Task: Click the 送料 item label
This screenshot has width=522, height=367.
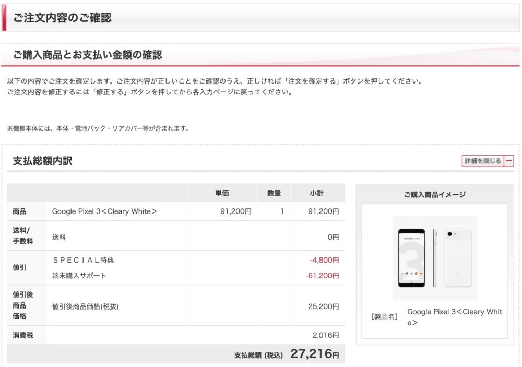Action: pyautogui.click(x=59, y=237)
